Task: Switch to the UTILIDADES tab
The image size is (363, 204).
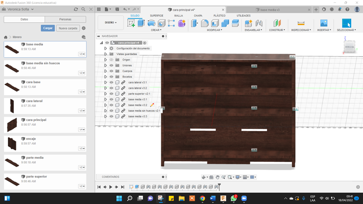Action: click(x=243, y=16)
